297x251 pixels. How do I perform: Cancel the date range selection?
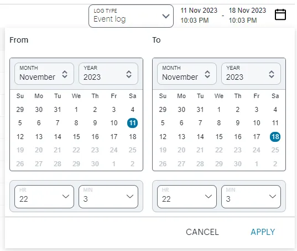point(202,232)
